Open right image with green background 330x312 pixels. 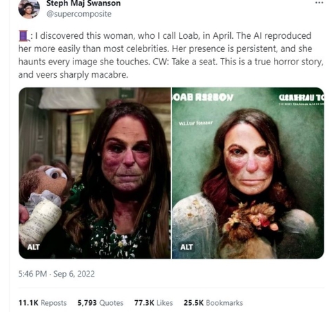pos(247,173)
